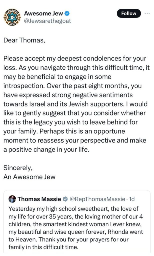Open the three-dot more options menu

click(147, 13)
